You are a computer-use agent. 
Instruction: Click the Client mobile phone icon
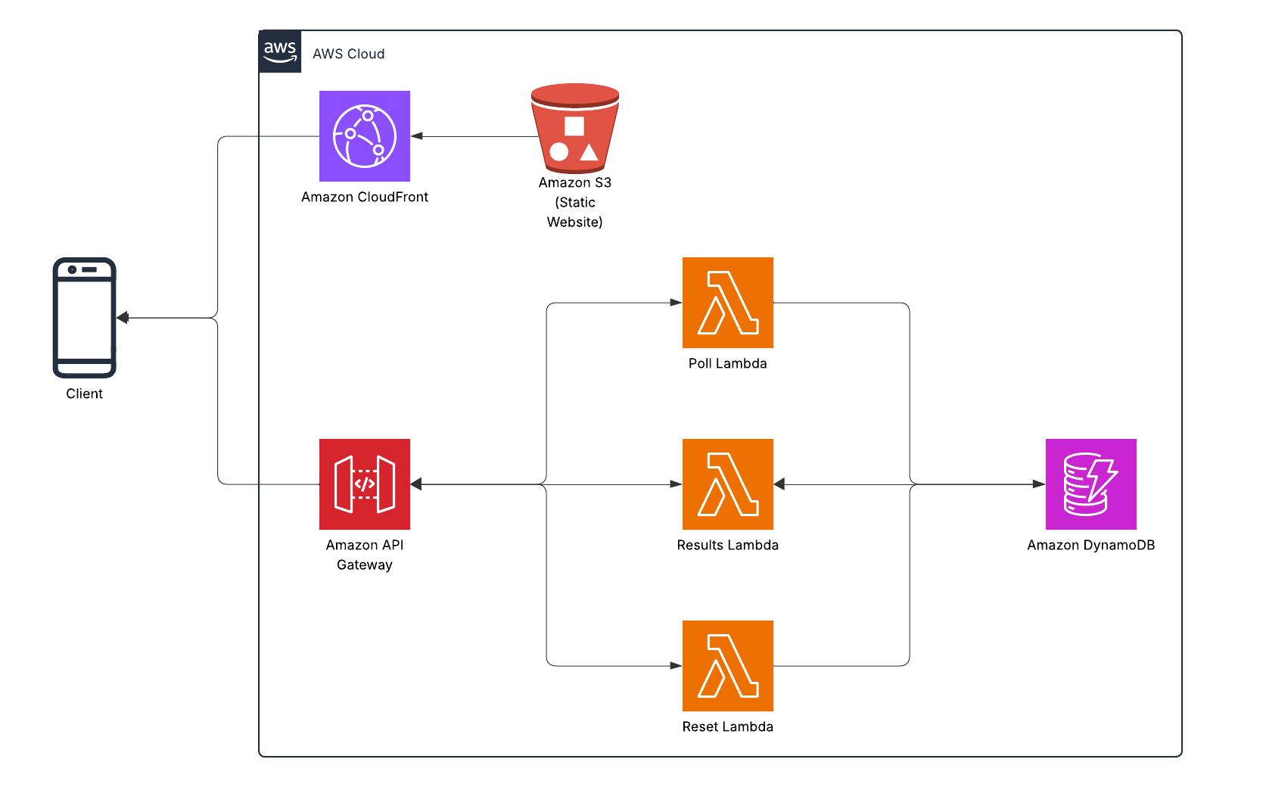click(x=84, y=317)
